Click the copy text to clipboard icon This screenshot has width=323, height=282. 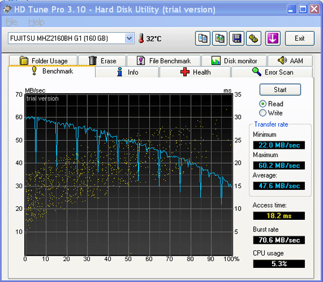pos(203,39)
